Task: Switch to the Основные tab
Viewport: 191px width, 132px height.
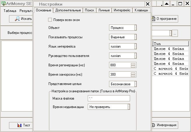Action: point(43,10)
